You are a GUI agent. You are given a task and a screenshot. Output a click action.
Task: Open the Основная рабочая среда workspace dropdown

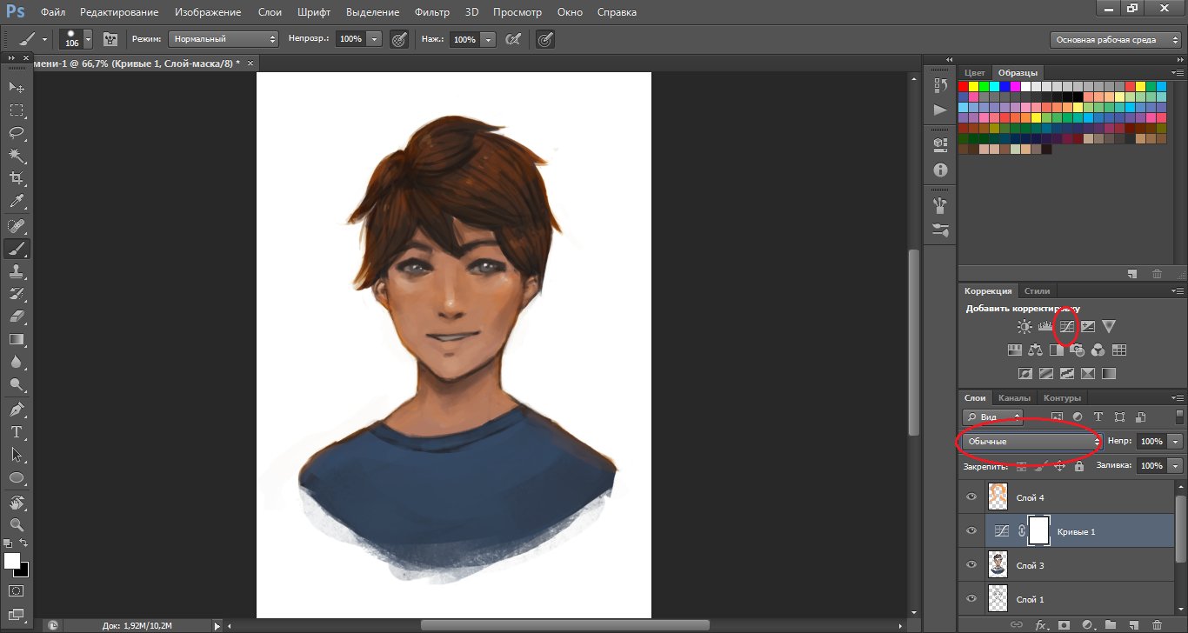(1115, 39)
